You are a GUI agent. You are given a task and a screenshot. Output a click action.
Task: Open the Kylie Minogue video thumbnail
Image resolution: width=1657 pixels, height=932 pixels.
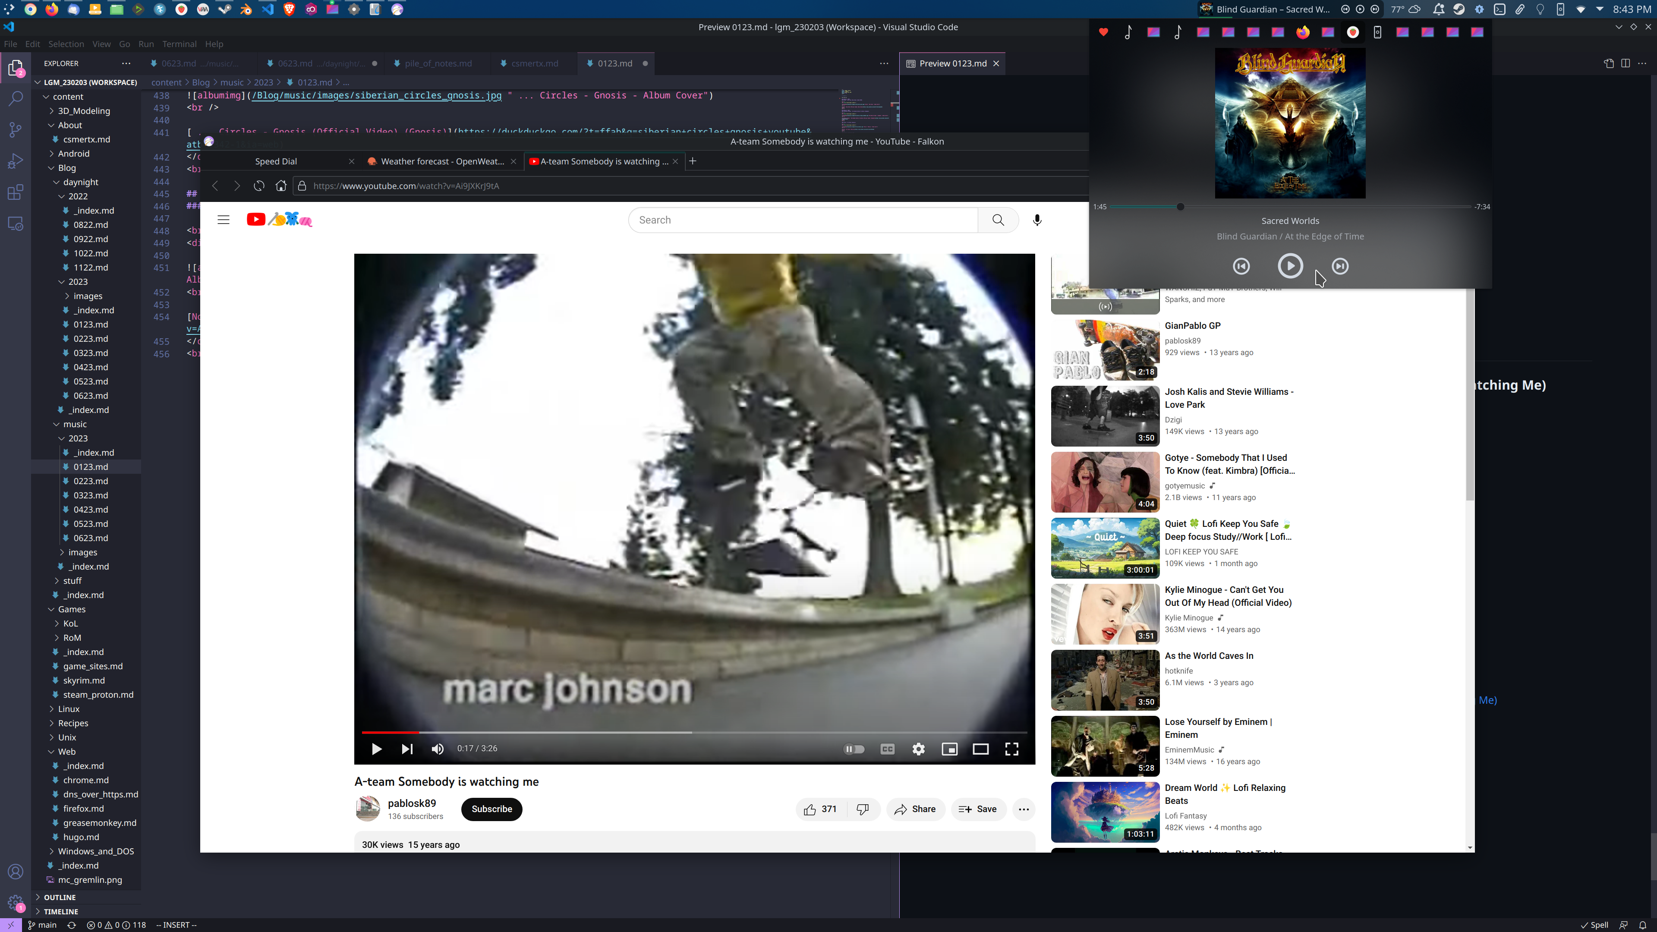[x=1105, y=614]
